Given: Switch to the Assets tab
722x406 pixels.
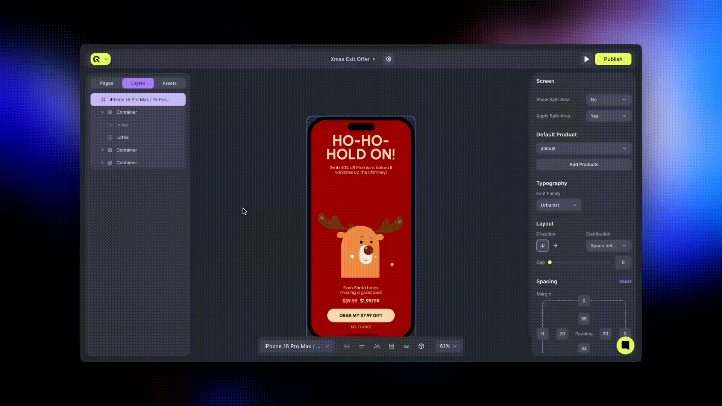Looking at the screenshot, I should 169,83.
